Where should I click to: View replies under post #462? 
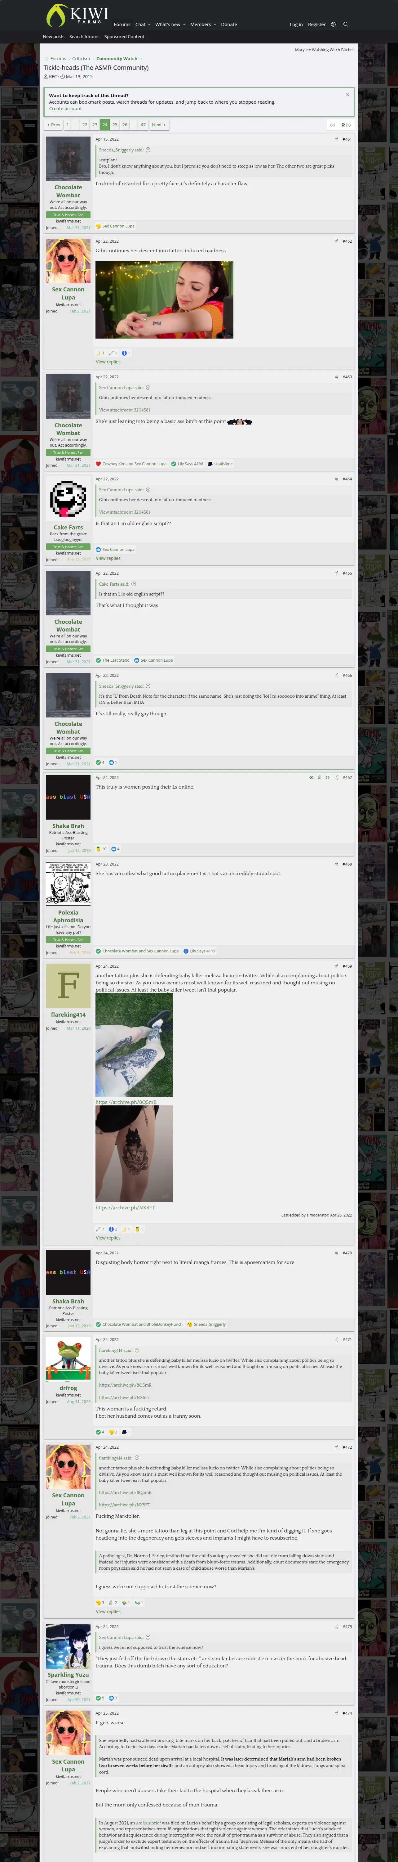(108, 362)
